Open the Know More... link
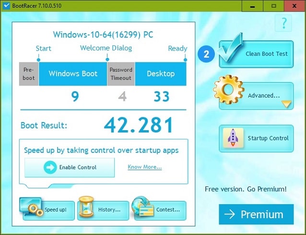The image size is (306, 235). (145, 167)
